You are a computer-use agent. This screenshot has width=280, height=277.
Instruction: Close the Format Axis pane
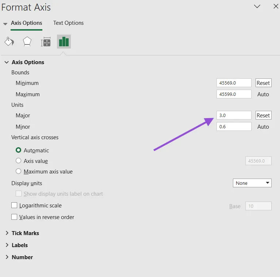(x=276, y=7)
